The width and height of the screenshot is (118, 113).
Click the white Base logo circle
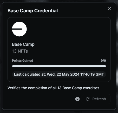click(19, 29)
